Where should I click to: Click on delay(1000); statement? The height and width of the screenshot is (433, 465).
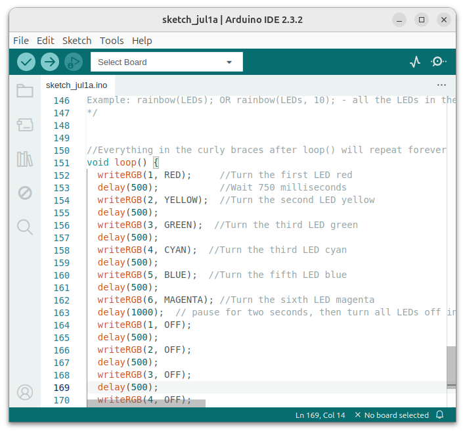pos(131,312)
